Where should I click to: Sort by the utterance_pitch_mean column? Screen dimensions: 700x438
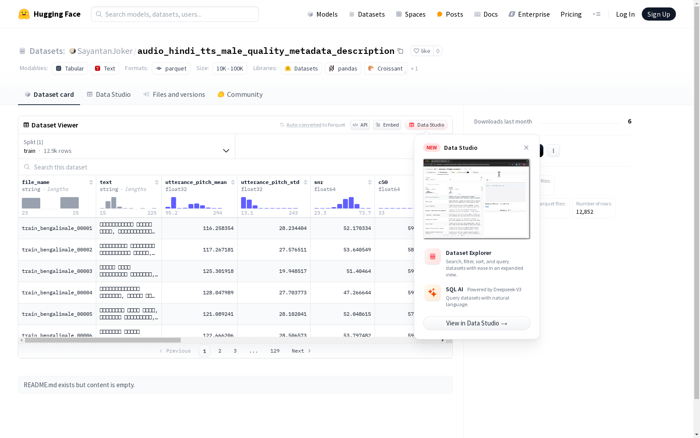click(233, 182)
